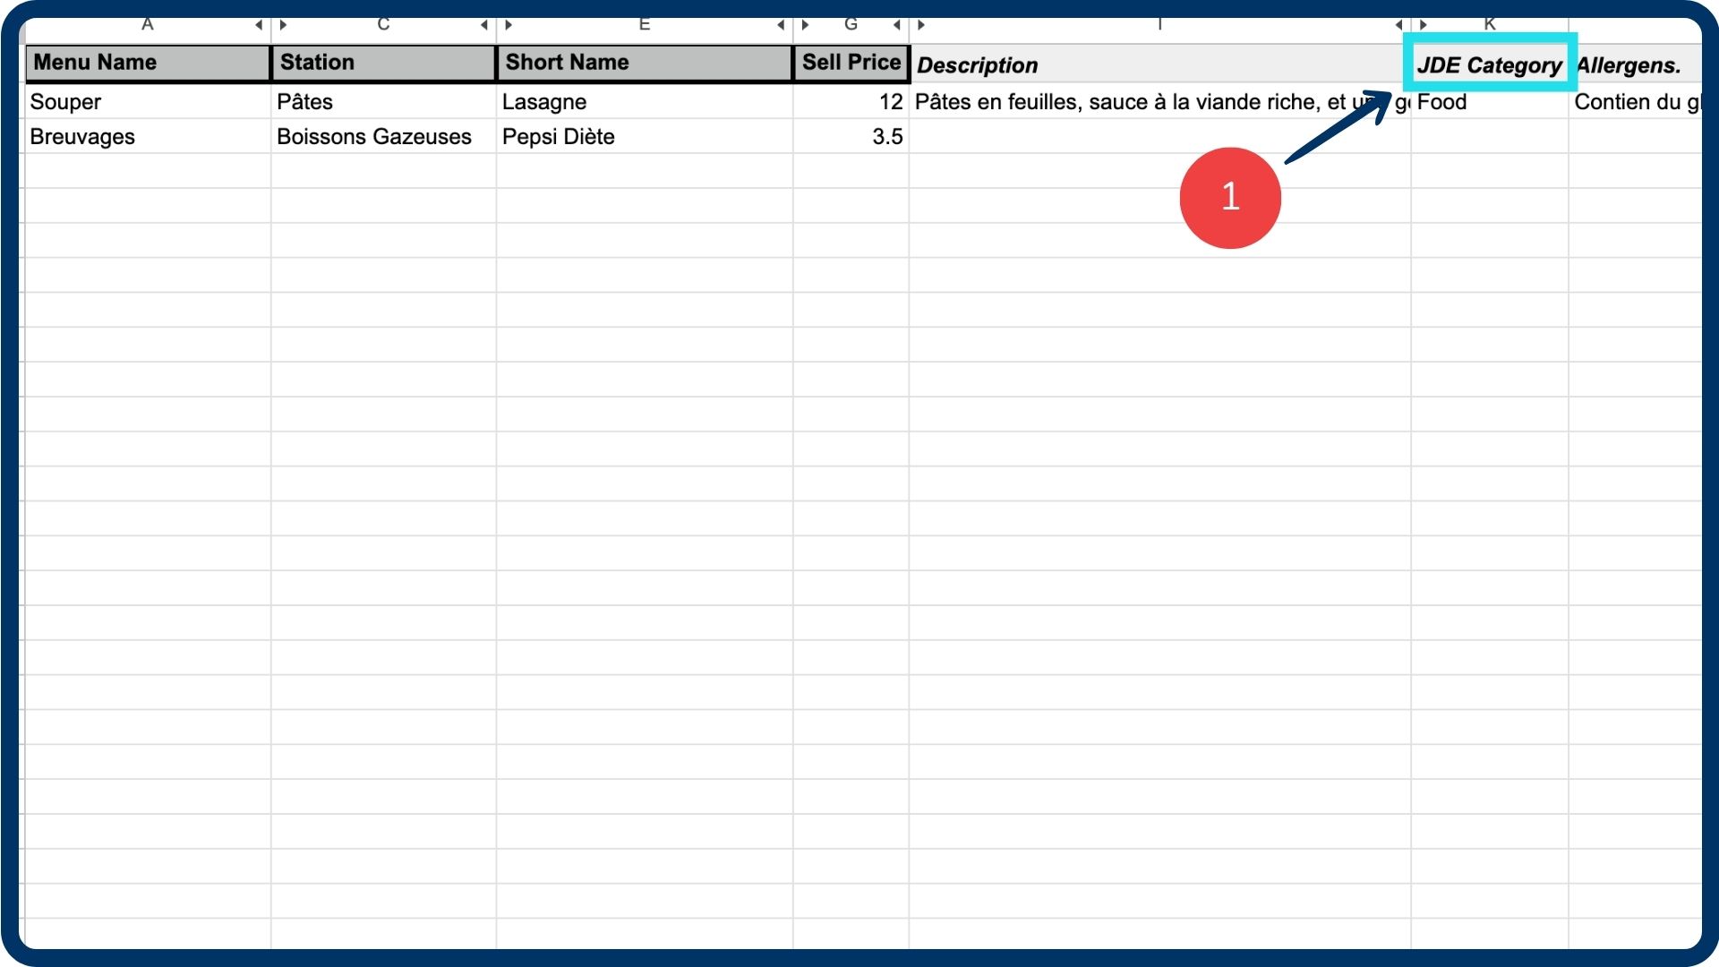Click the red circle step marker 1
1719x967 pixels.
(x=1230, y=198)
